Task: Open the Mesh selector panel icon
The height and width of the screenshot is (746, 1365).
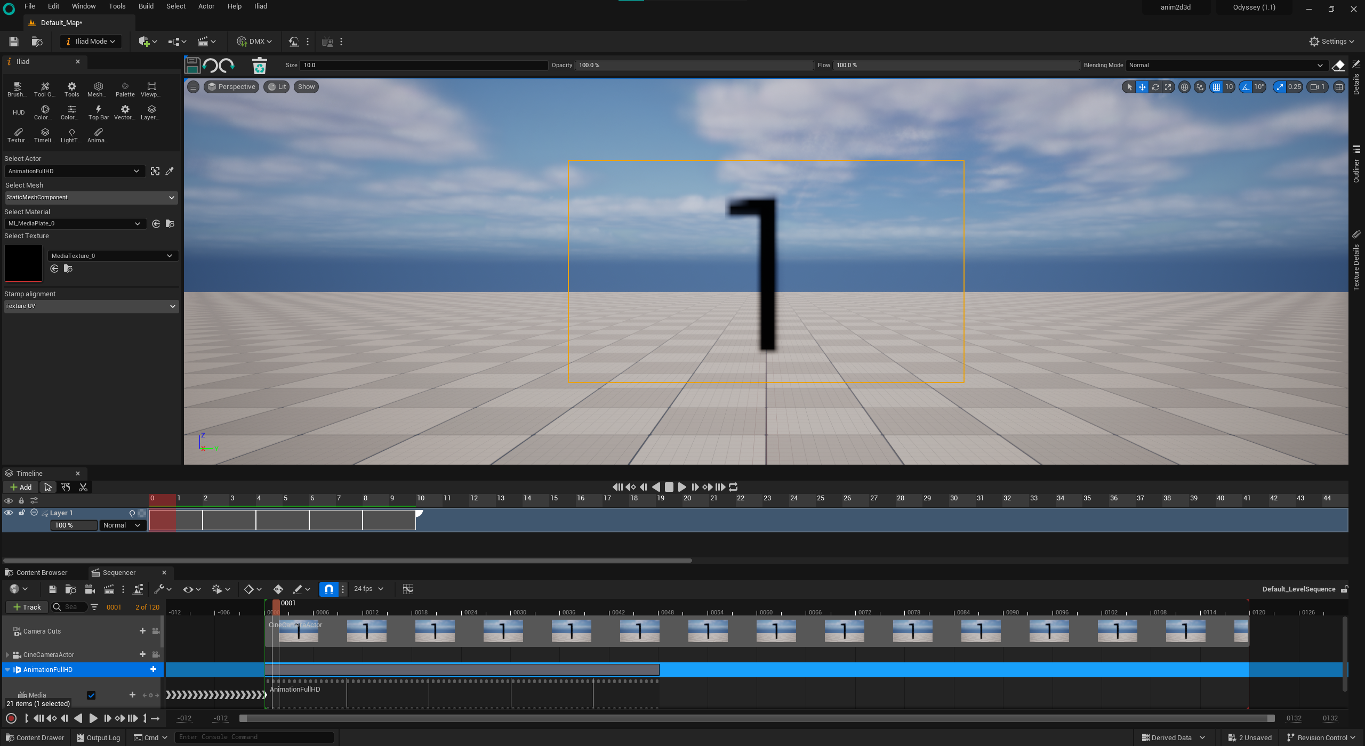Action: [98, 89]
